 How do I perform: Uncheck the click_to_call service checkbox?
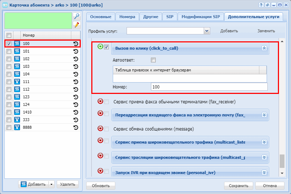click(106, 47)
